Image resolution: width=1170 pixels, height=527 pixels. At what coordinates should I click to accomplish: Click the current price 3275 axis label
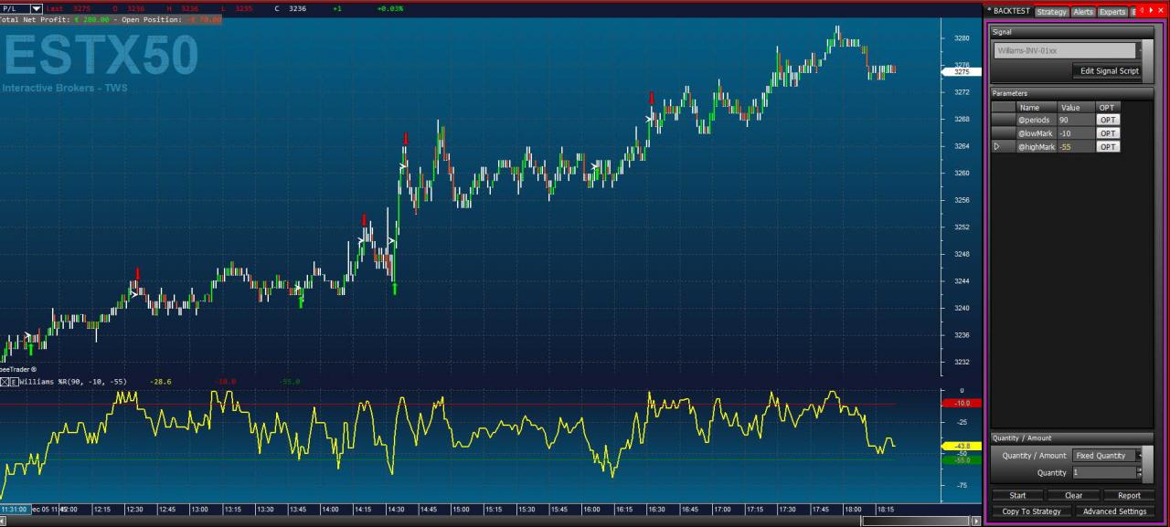tap(962, 71)
